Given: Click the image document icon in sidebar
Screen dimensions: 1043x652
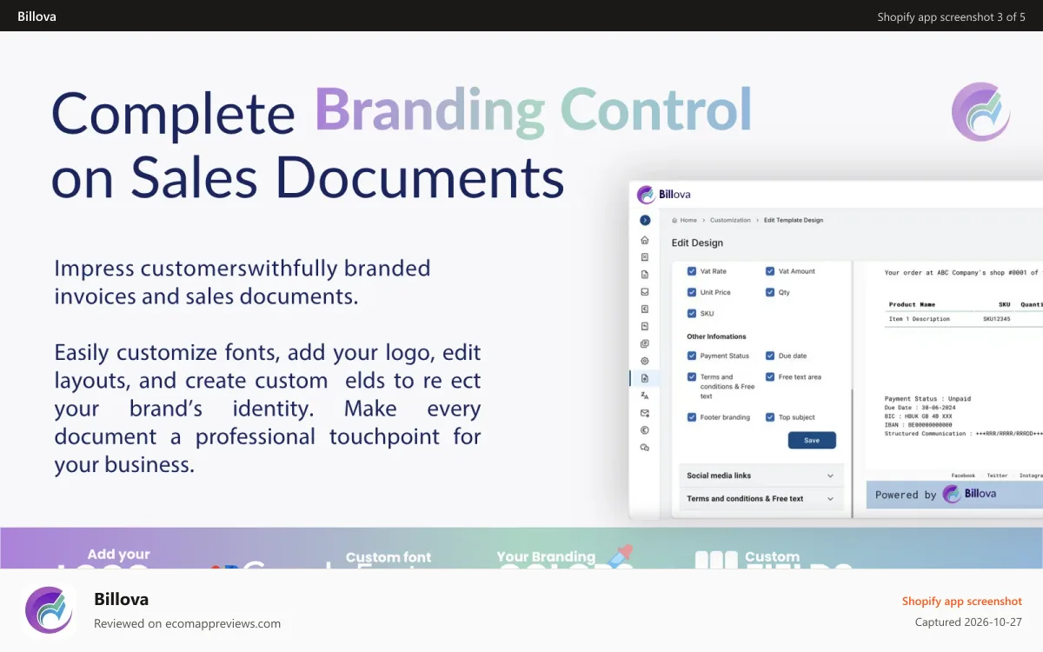Looking at the screenshot, I should pos(645,326).
